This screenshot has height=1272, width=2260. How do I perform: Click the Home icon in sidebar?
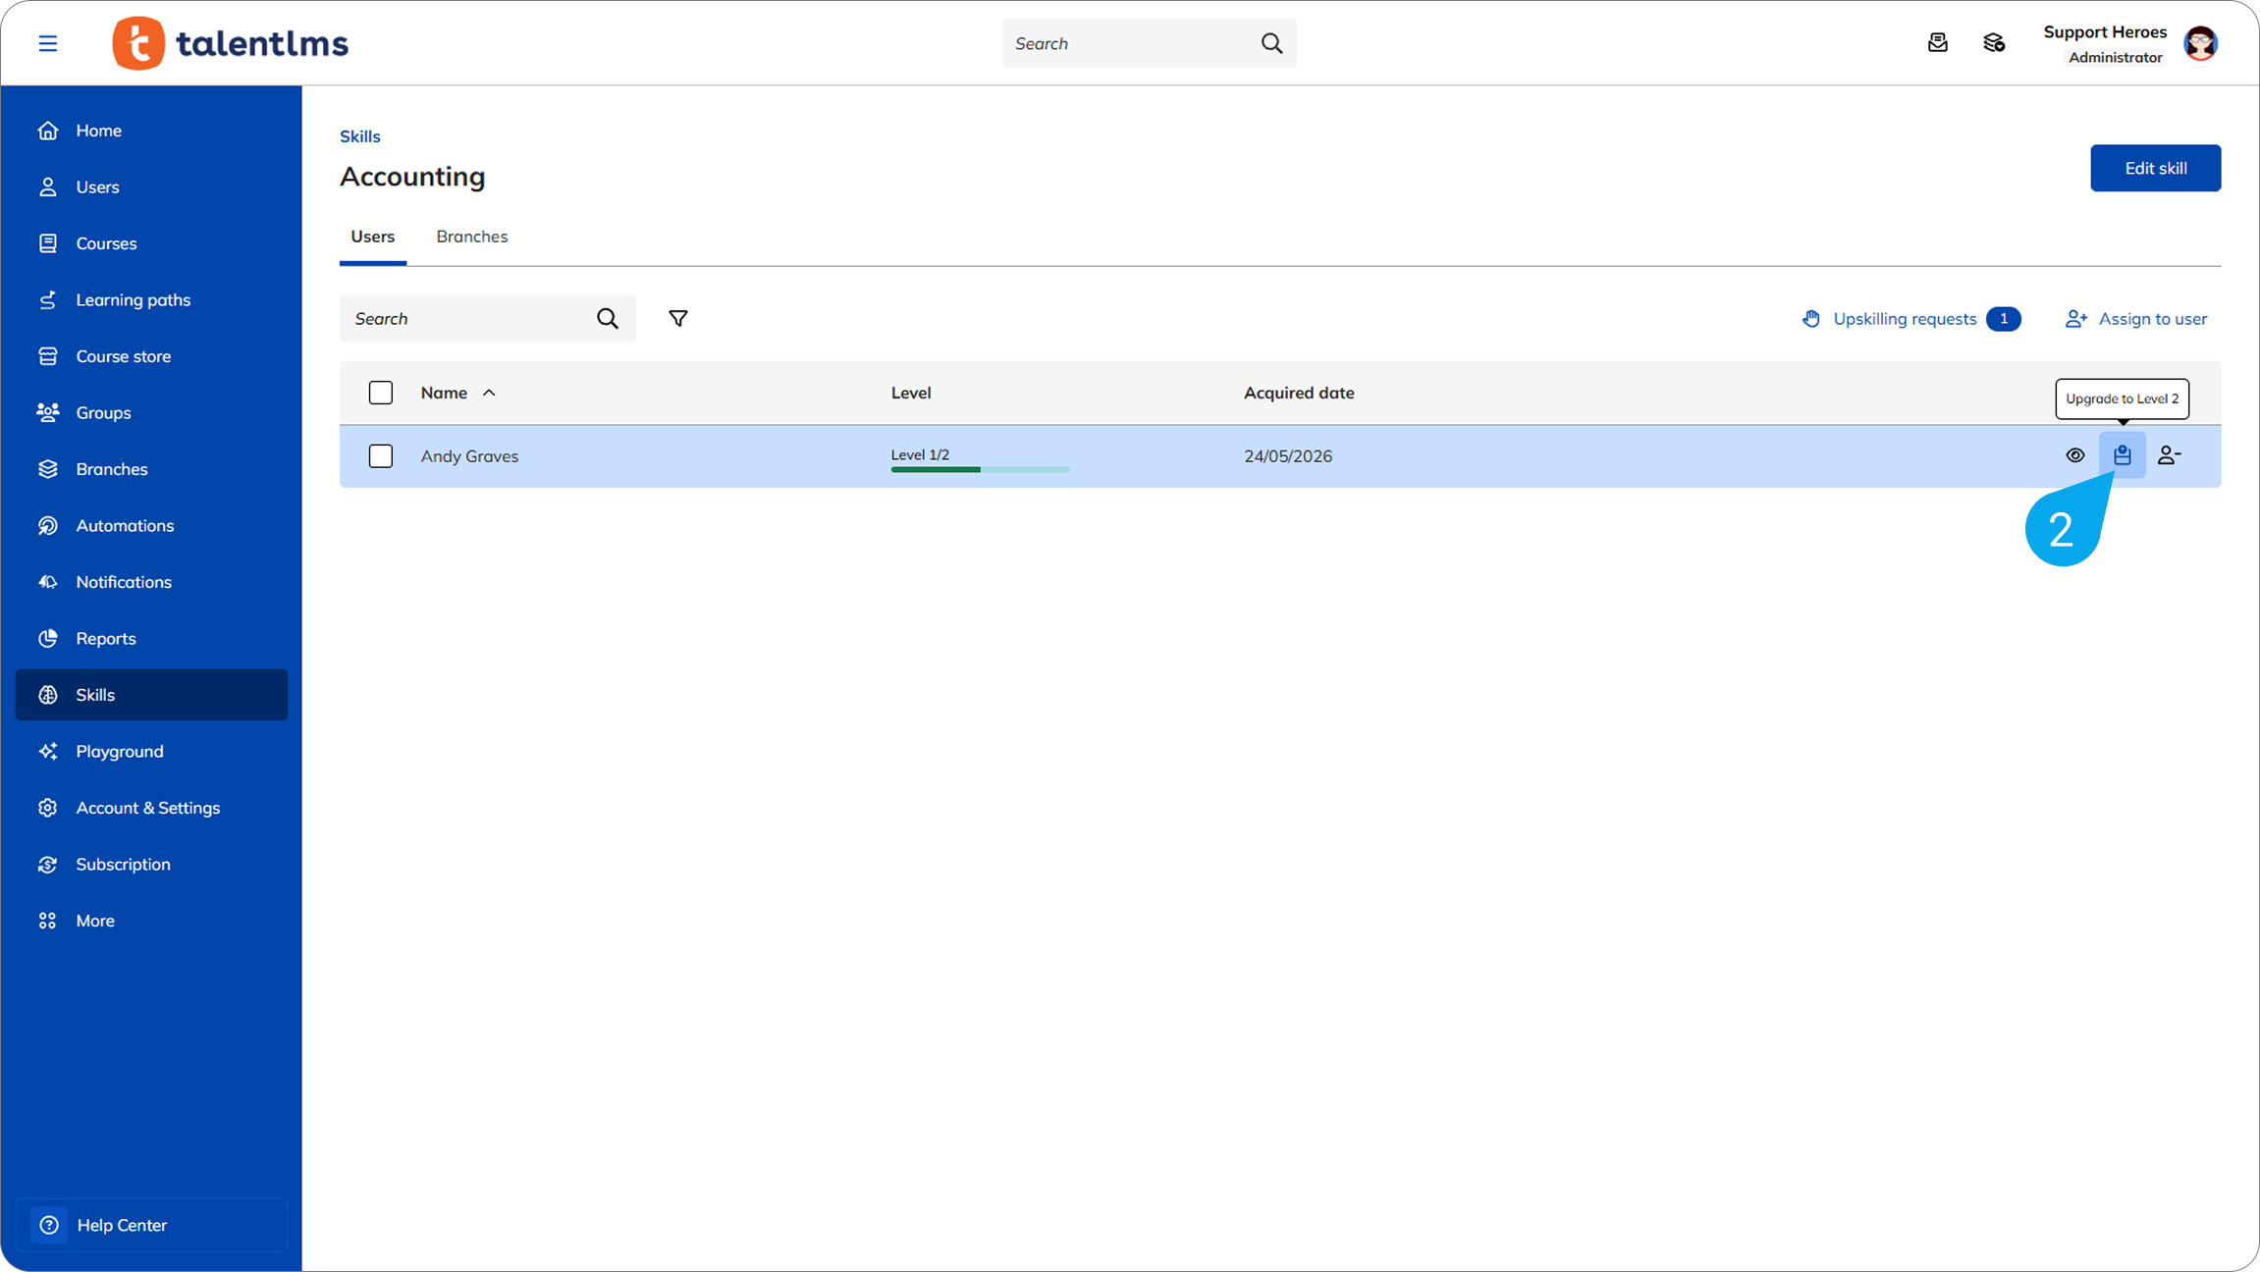48,131
